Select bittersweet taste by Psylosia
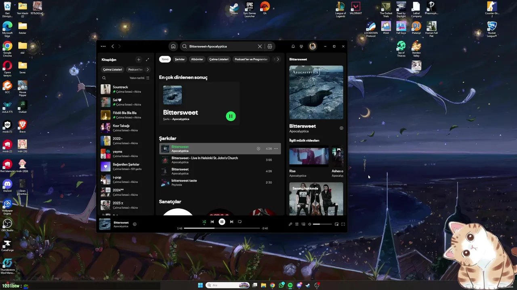The width and height of the screenshot is (517, 290). click(x=220, y=182)
